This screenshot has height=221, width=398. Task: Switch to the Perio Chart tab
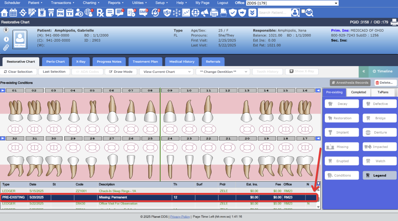(x=55, y=61)
